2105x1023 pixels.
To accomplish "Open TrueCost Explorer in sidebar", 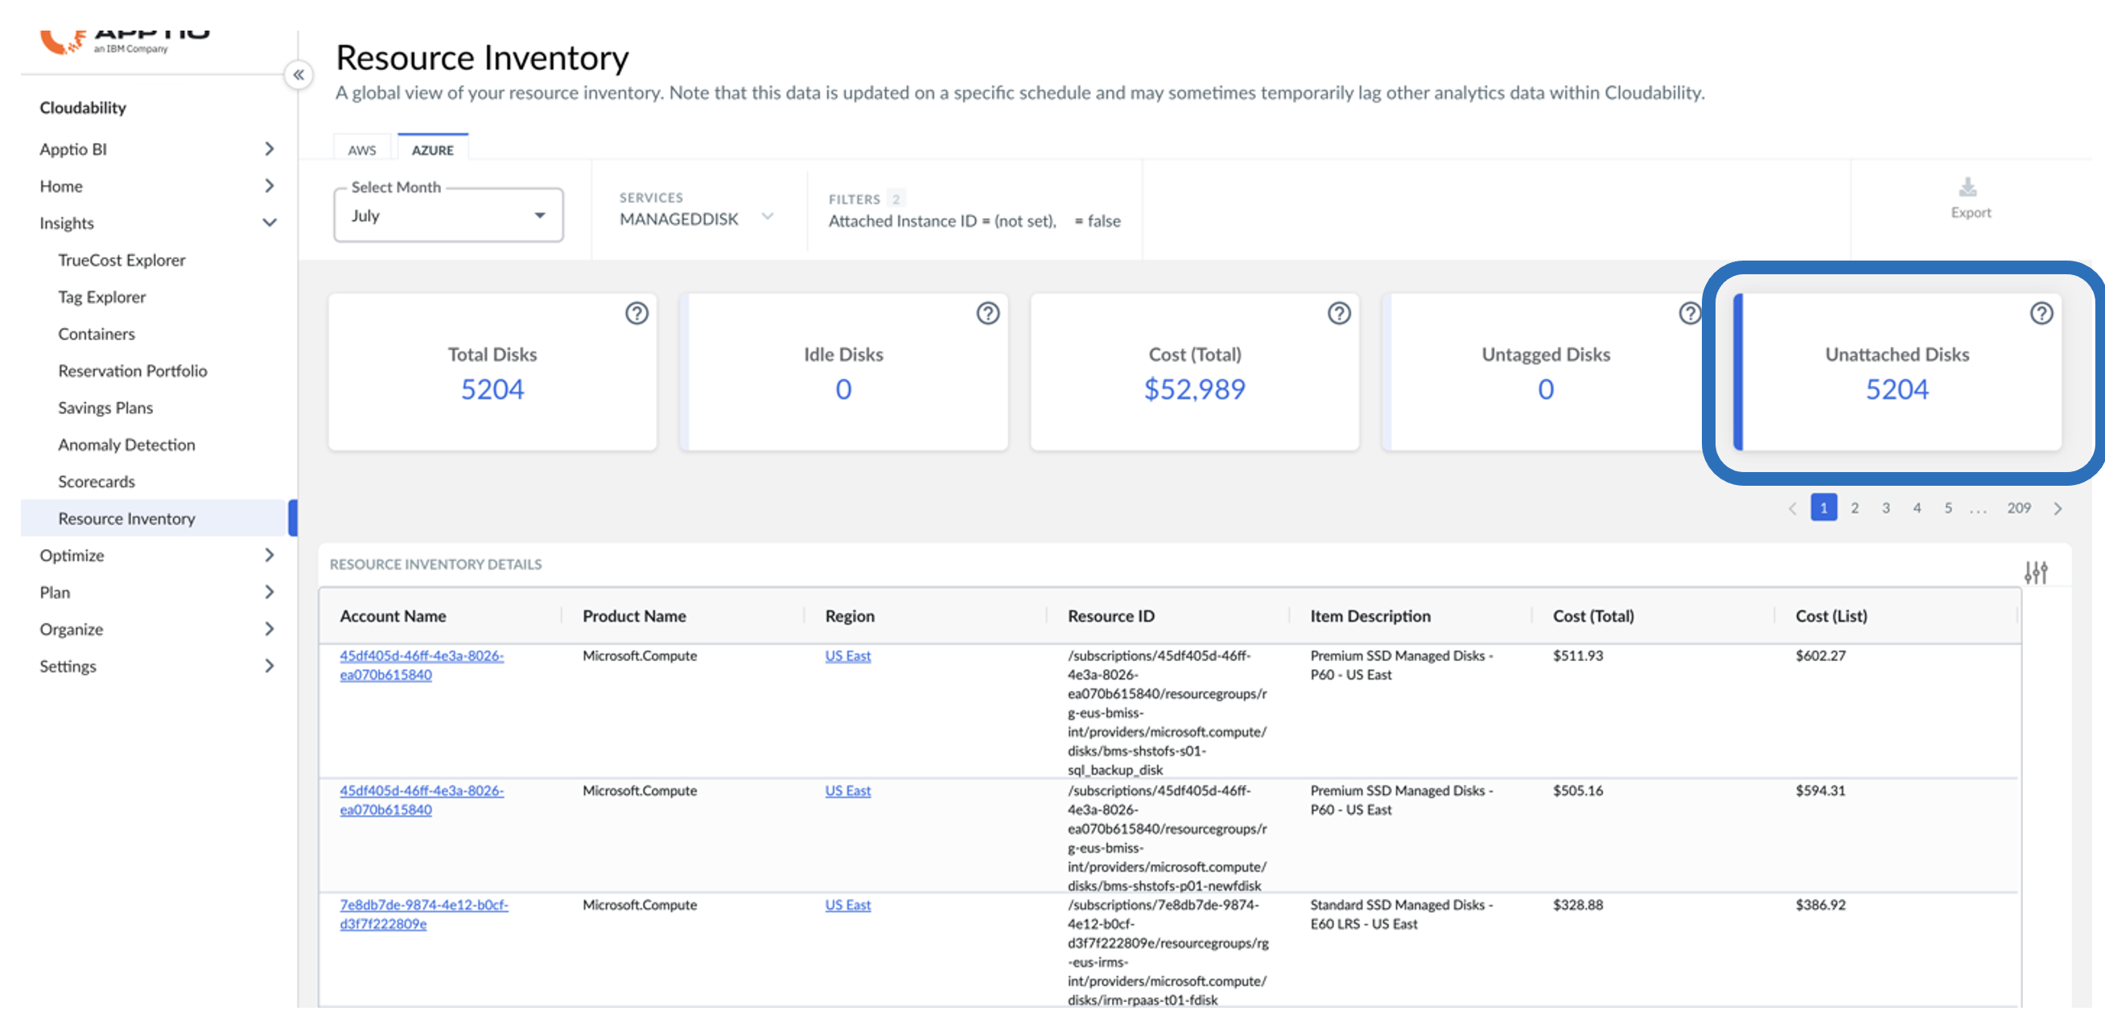I will tap(122, 260).
